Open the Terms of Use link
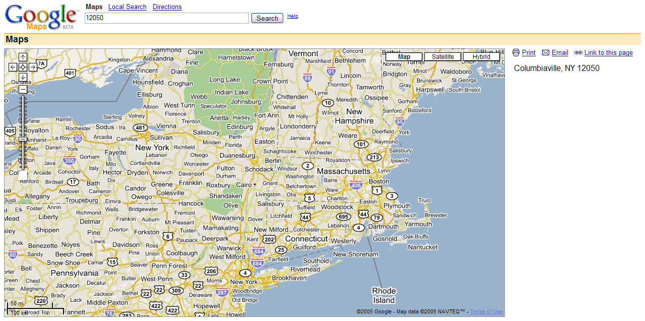The height and width of the screenshot is (321, 645). click(x=486, y=311)
